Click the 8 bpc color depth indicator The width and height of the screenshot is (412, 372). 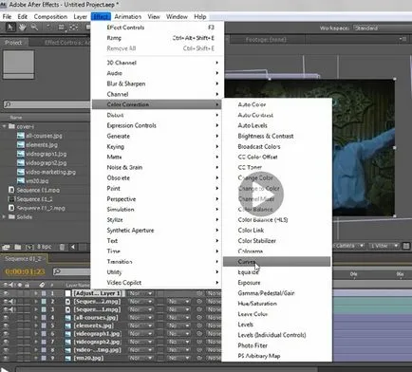[x=45, y=247]
